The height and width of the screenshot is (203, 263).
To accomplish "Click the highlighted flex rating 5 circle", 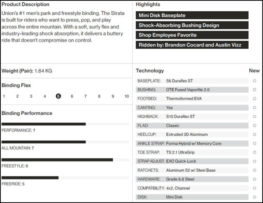I will point(58,96).
